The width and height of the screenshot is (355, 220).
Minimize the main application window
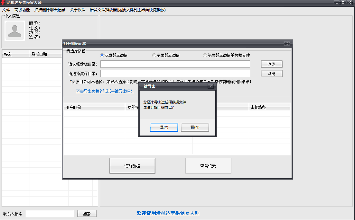coord(337,3)
